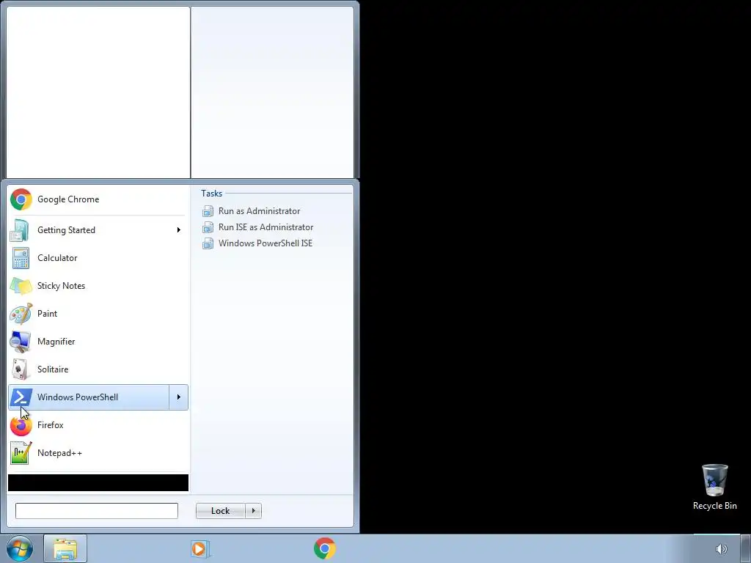
Task: Open the Recycle Bin on the desktop
Action: pyautogui.click(x=714, y=487)
